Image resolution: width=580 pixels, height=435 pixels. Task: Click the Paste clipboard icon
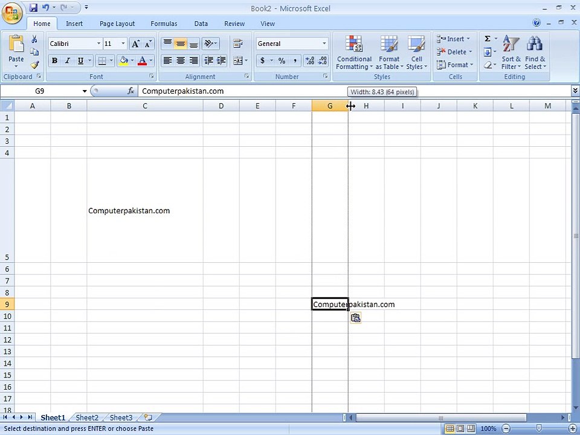coord(16,43)
